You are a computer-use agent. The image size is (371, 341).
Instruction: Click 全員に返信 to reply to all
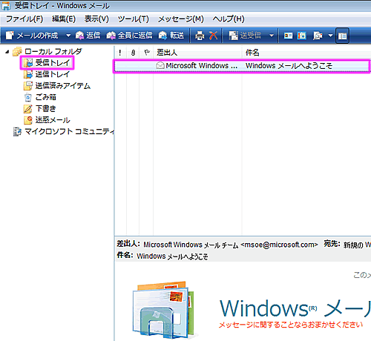pos(129,36)
